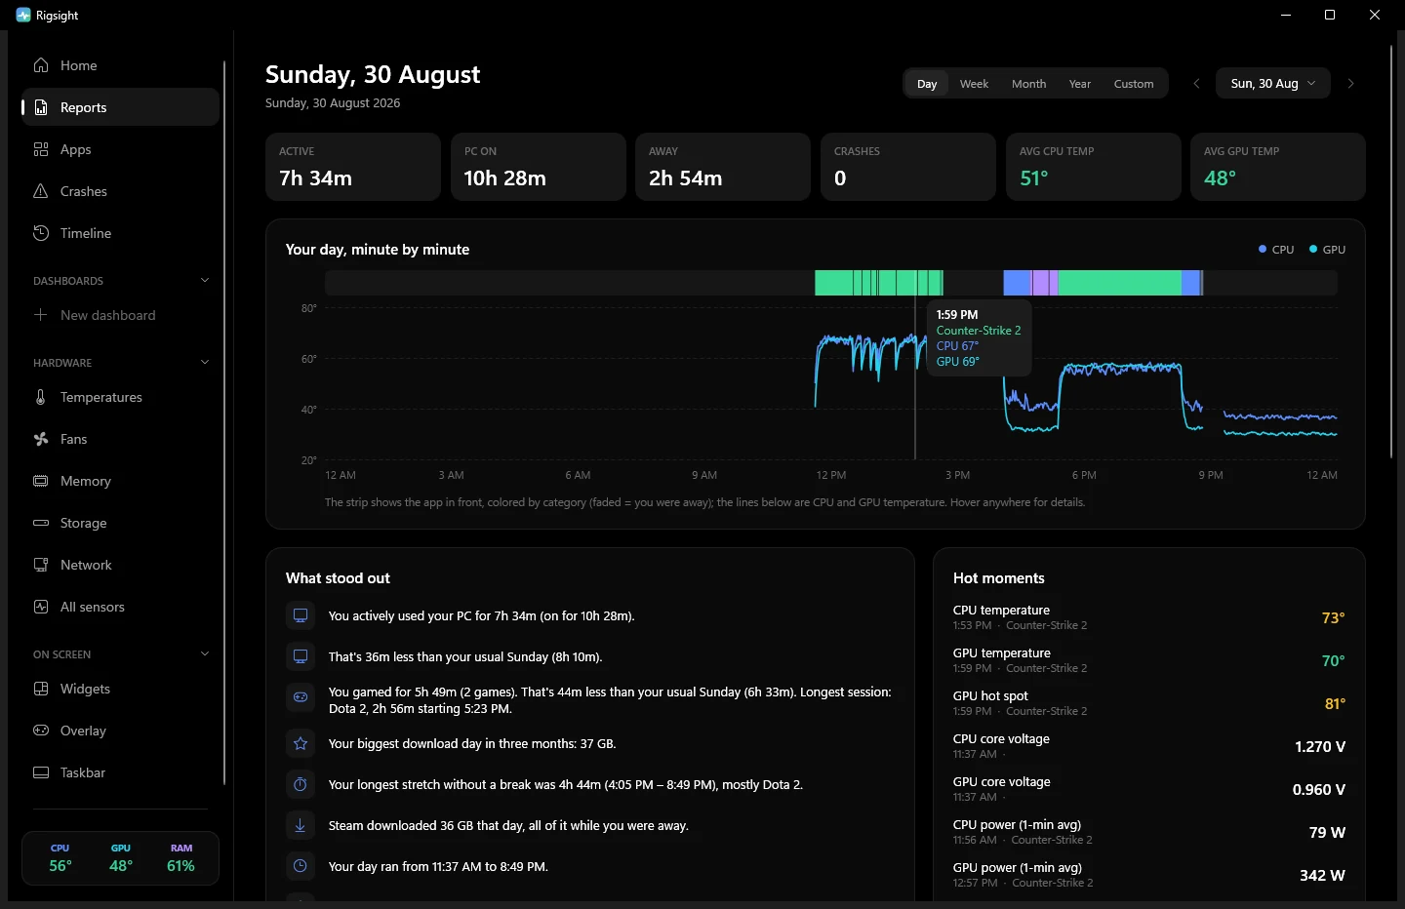This screenshot has width=1405, height=909.
Task: Open GPU core voltage 0.960 V row
Action: pos(1149,789)
